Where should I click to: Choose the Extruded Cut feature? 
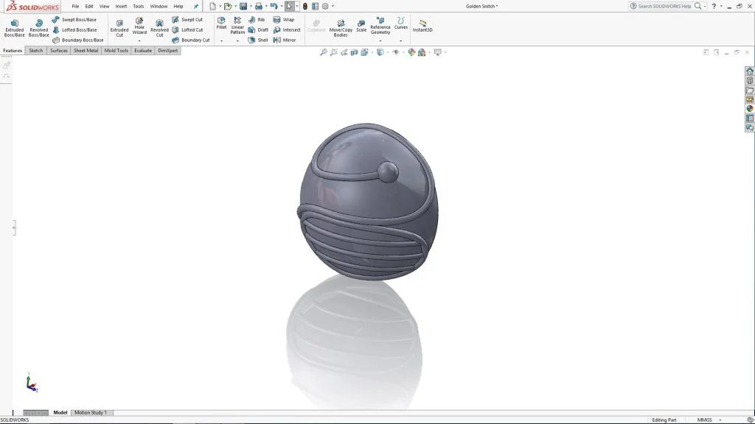[119, 26]
